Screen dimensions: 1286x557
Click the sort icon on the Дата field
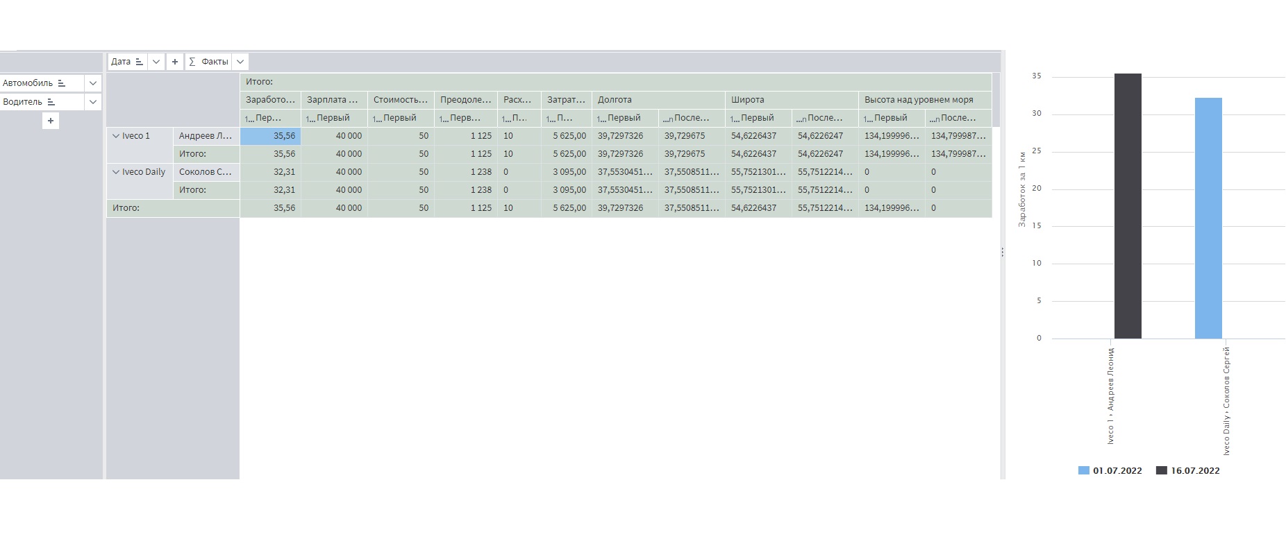tap(139, 62)
